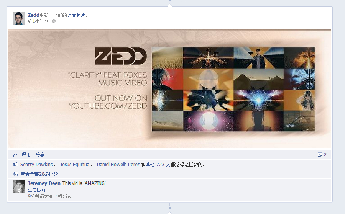The image size is (345, 214).
Task: Click the globe public privacy icon
Action: coord(53,21)
